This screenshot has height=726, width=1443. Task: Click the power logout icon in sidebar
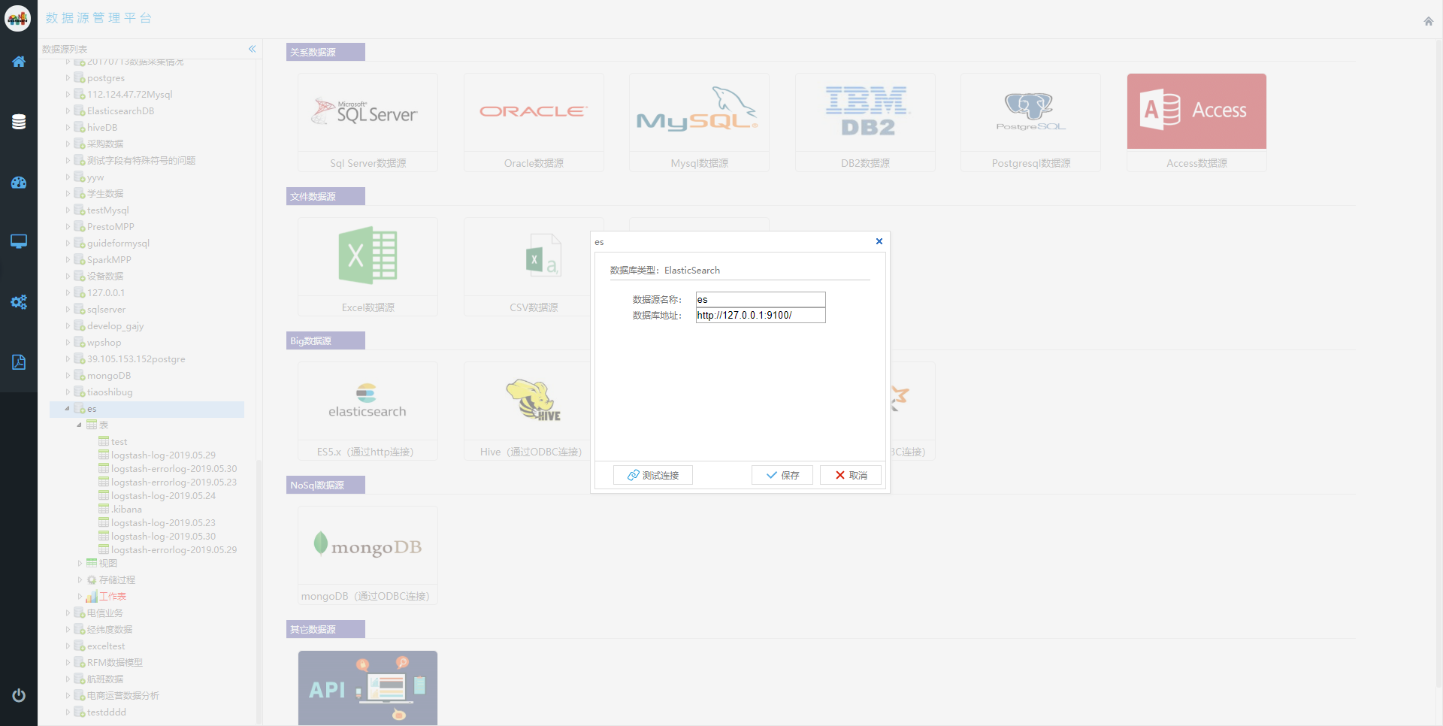(19, 695)
